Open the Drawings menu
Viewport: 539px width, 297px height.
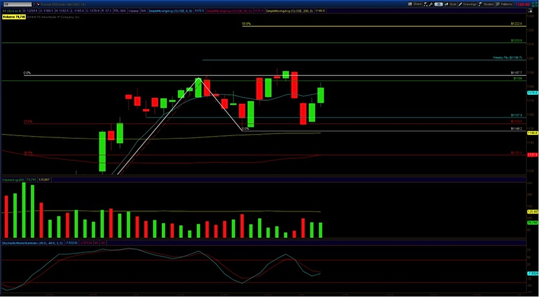click(x=467, y=4)
